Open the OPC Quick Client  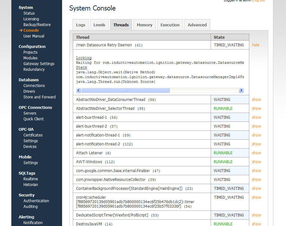pyautogui.click(x=34, y=119)
